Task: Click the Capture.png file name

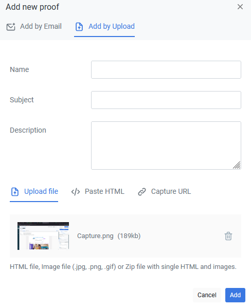Action: [95, 235]
